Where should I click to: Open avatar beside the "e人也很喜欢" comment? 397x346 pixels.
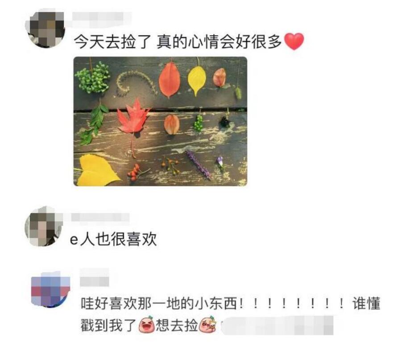coord(44,226)
